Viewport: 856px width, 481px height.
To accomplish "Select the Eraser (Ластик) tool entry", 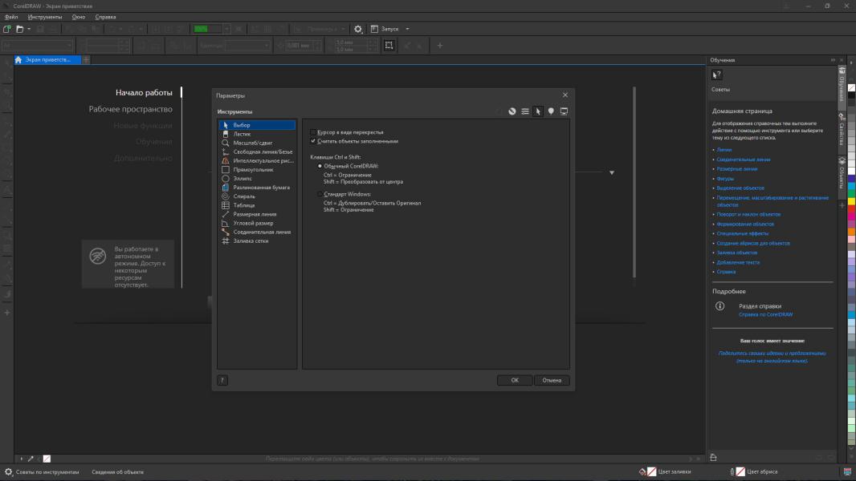I will click(x=242, y=134).
